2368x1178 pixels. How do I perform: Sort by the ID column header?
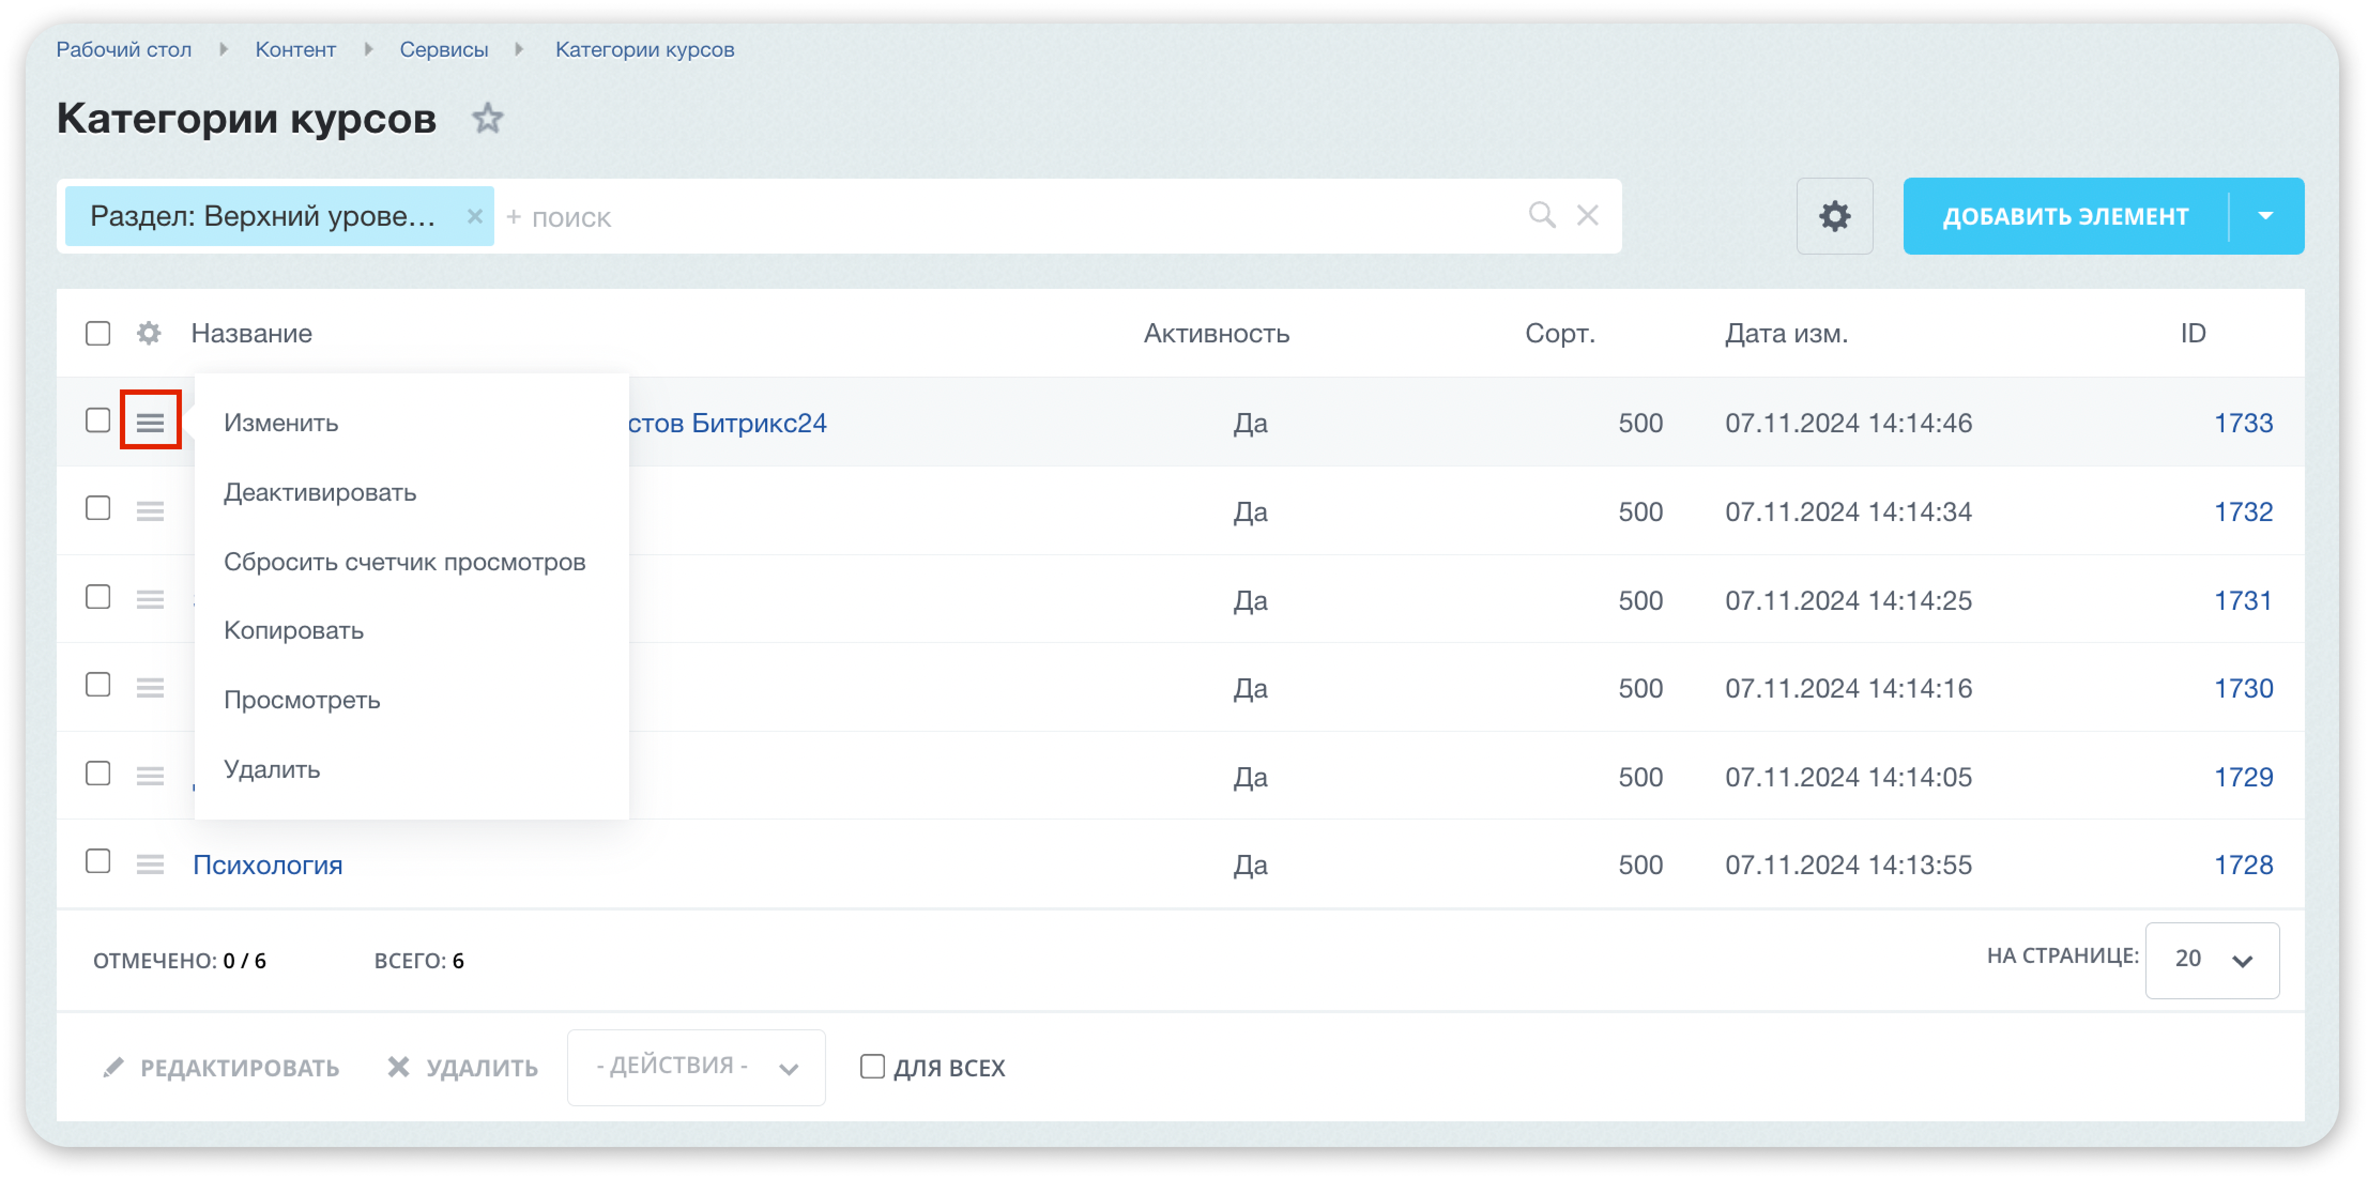click(x=2193, y=333)
